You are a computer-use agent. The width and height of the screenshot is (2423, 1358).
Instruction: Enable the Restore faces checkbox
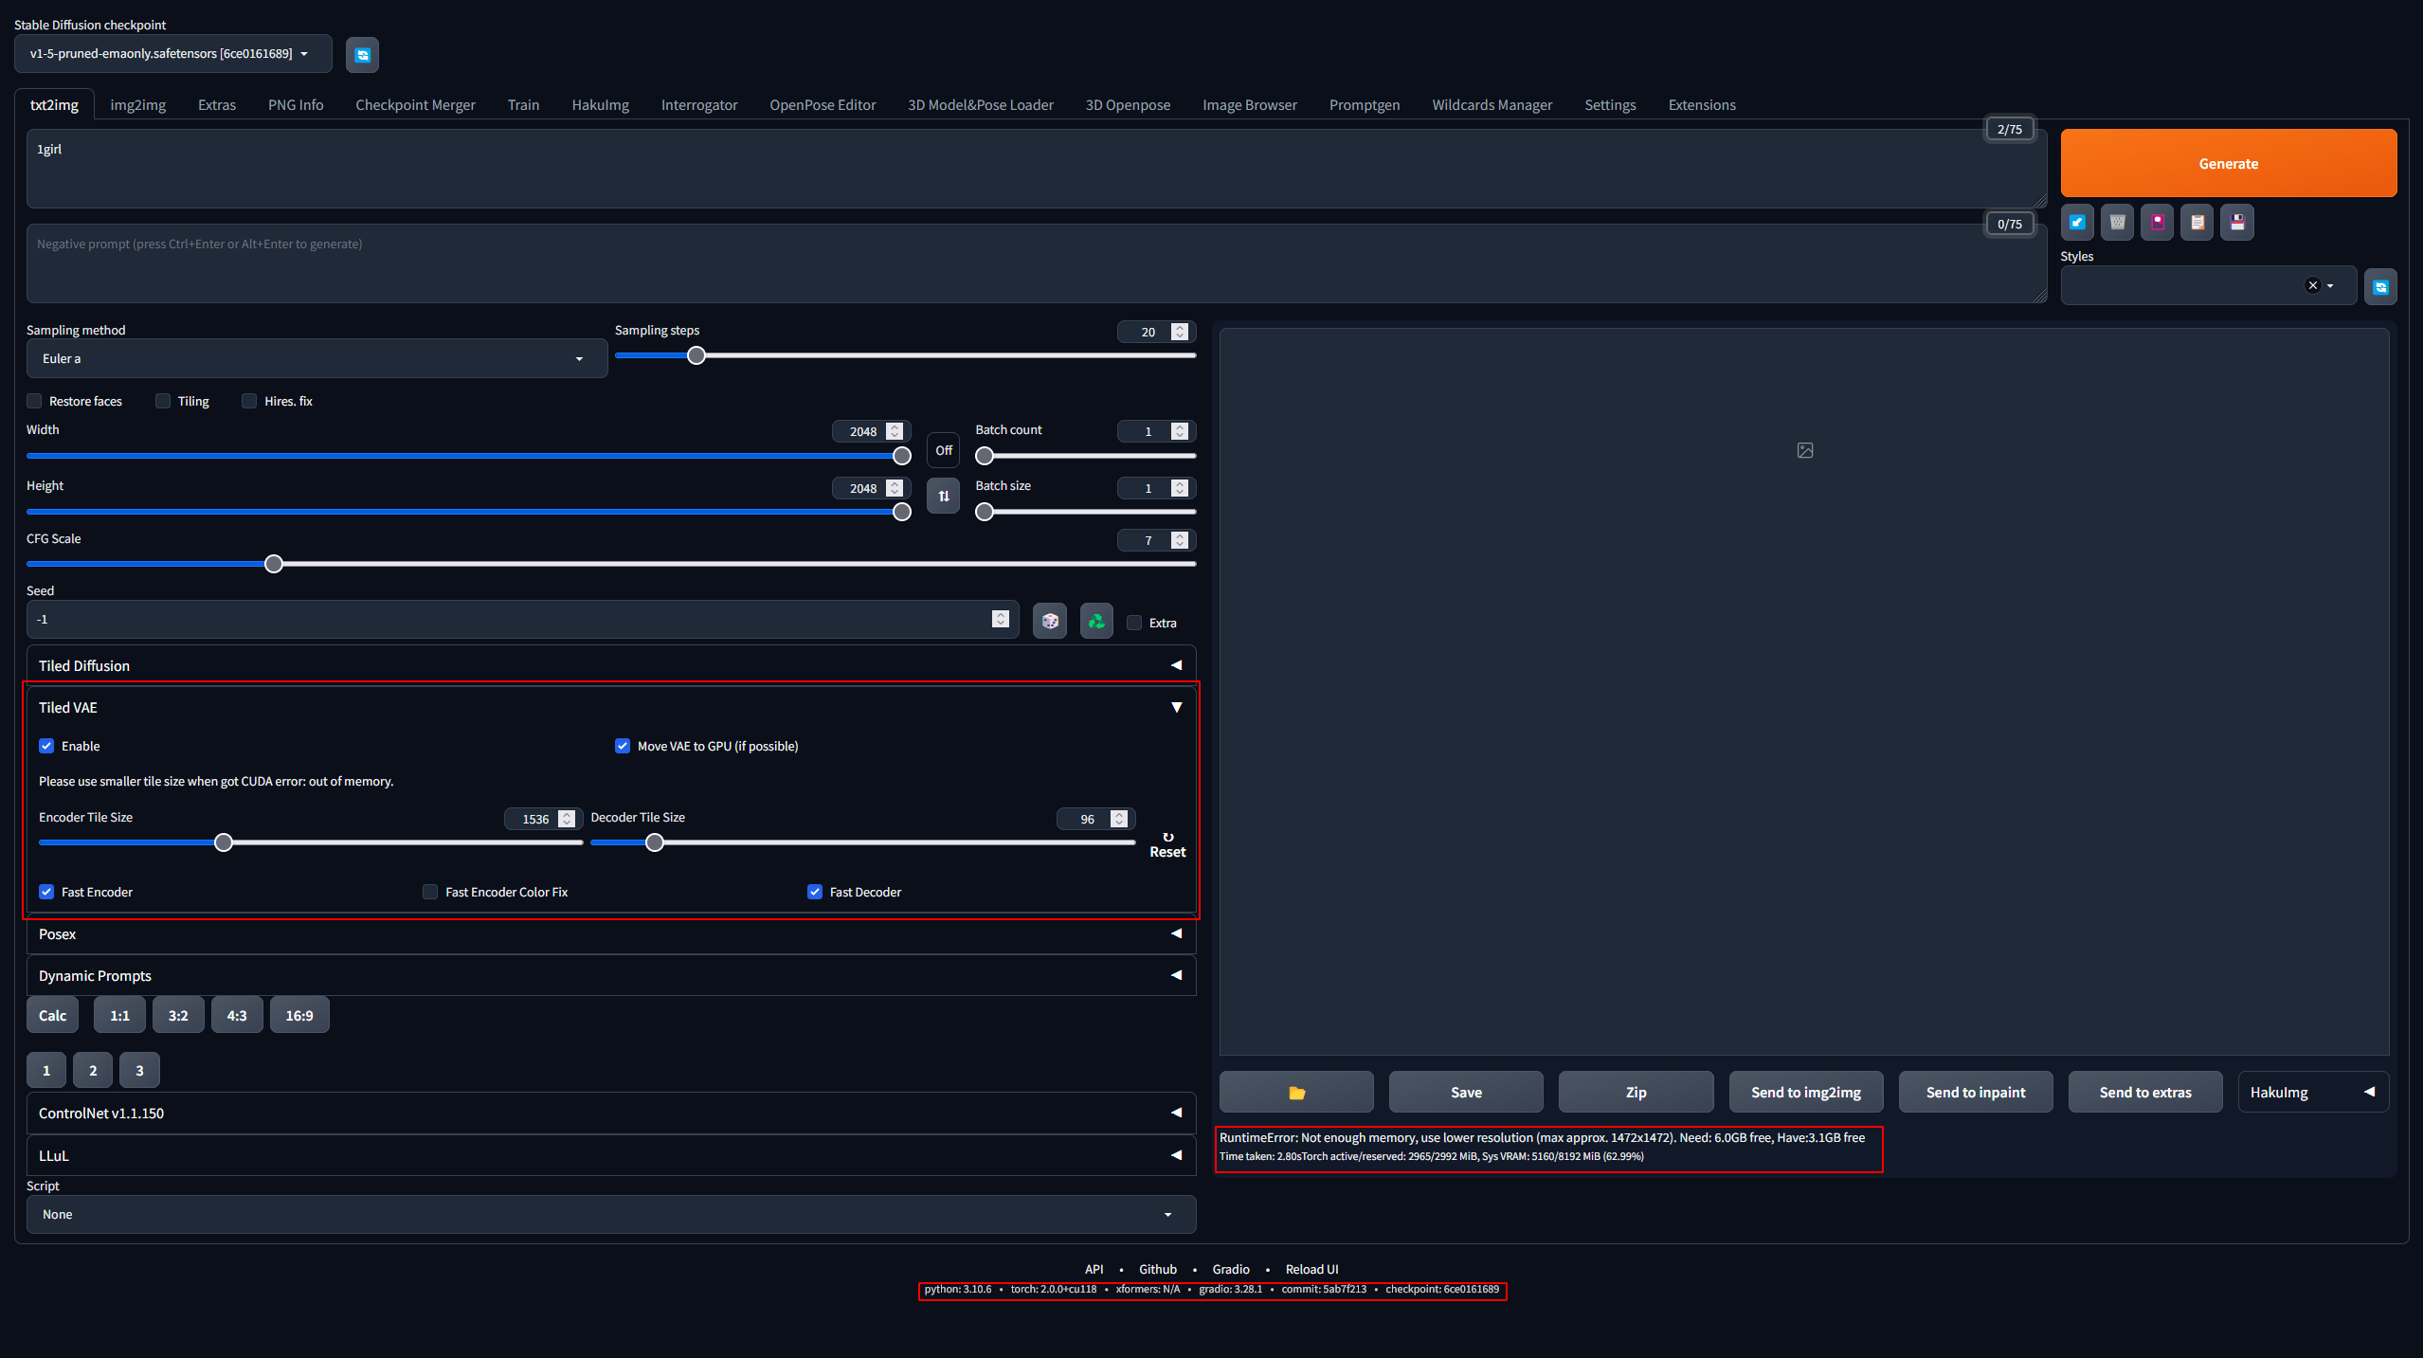click(x=34, y=401)
